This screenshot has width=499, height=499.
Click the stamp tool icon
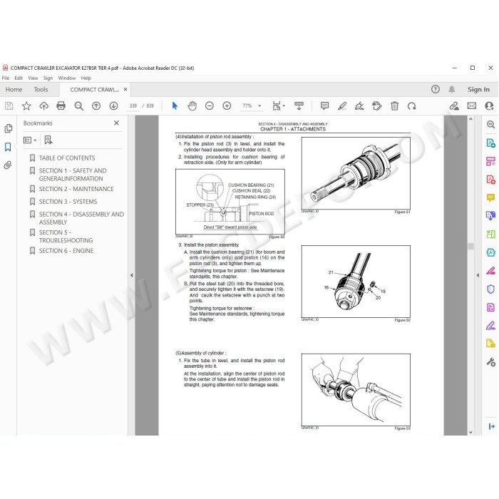[x=377, y=106]
